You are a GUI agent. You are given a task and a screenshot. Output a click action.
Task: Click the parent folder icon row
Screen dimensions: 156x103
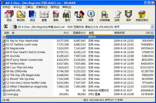(x=4, y=37)
